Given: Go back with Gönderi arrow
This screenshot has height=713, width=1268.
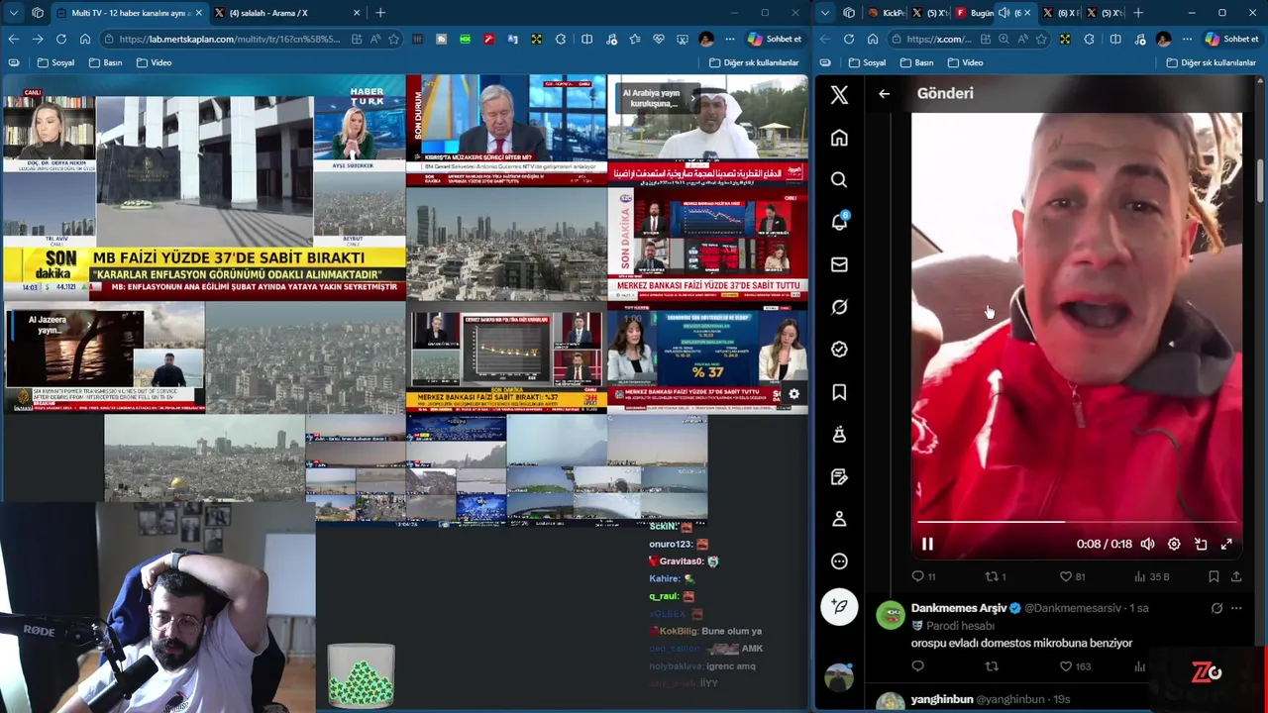Looking at the screenshot, I should pyautogui.click(x=885, y=94).
